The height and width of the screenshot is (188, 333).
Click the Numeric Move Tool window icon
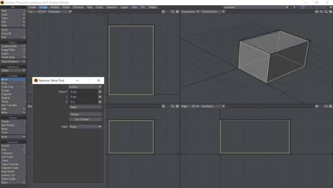(x=36, y=80)
